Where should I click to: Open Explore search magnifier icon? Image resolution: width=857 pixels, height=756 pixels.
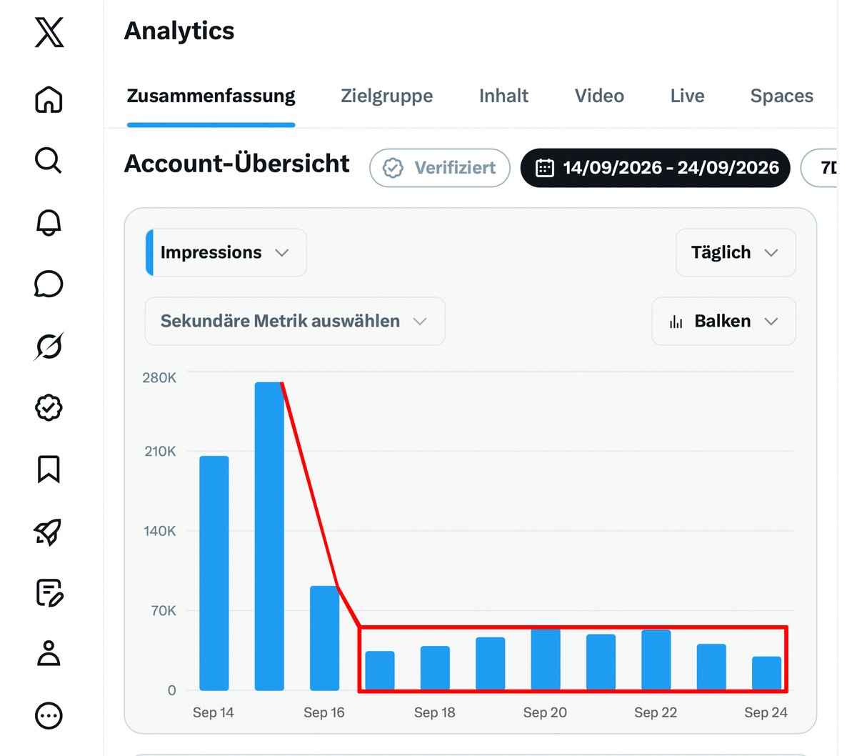click(49, 160)
